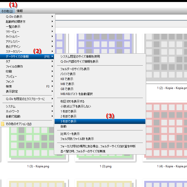
Task: Expand the 検索 F3 submenu
Action: click(27, 87)
